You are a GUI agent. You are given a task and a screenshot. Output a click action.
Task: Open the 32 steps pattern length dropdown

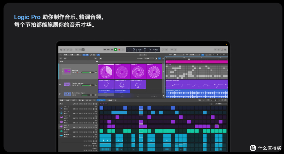221,104
